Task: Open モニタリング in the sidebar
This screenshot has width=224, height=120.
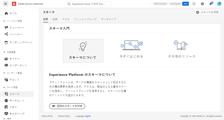Action: (17, 114)
